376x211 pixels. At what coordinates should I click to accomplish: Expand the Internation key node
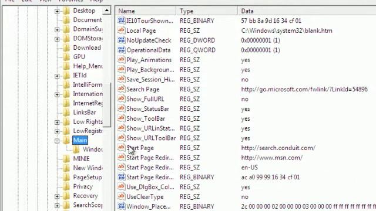(57, 94)
